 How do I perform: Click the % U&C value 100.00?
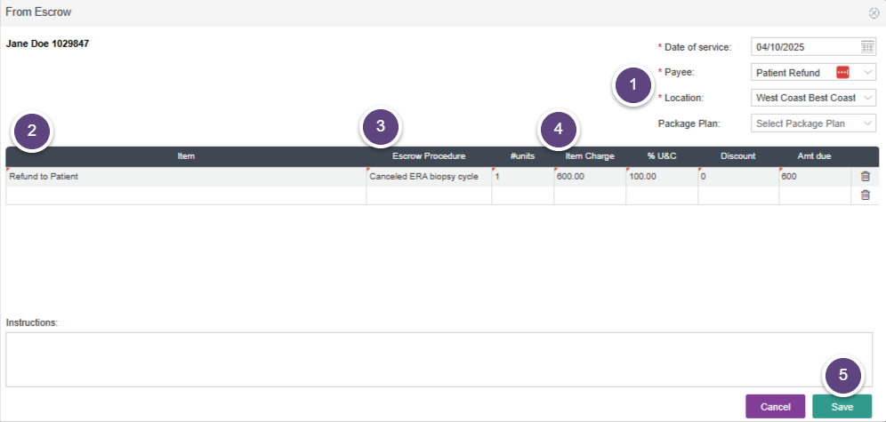click(x=662, y=177)
